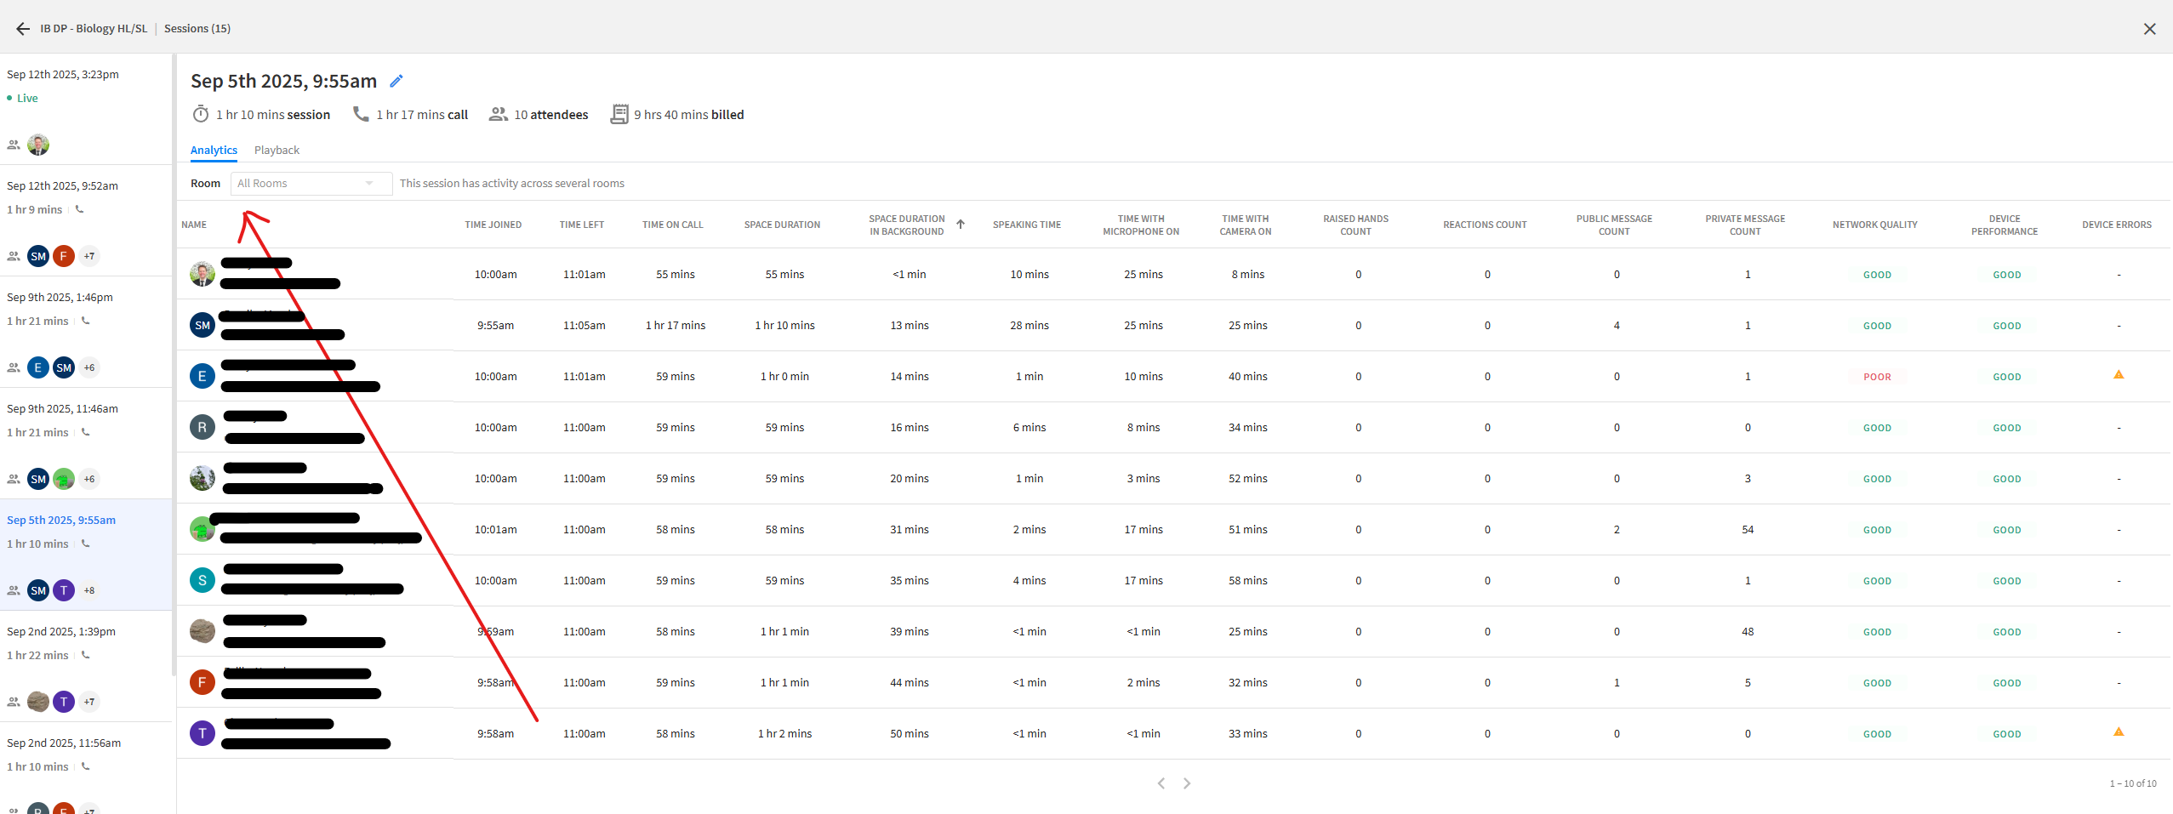Image resolution: width=2173 pixels, height=814 pixels.
Task: Sort by the Network Quality column header
Action: tap(1874, 225)
